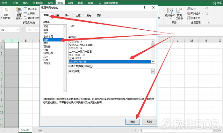Screen dimensions: 223x133
Task: Click the Sheet1 worksheet tab
Action: pyautogui.click(x=25, y=130)
